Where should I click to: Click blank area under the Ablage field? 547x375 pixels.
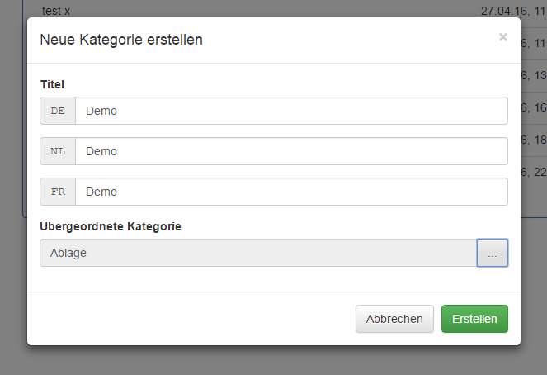[248, 279]
